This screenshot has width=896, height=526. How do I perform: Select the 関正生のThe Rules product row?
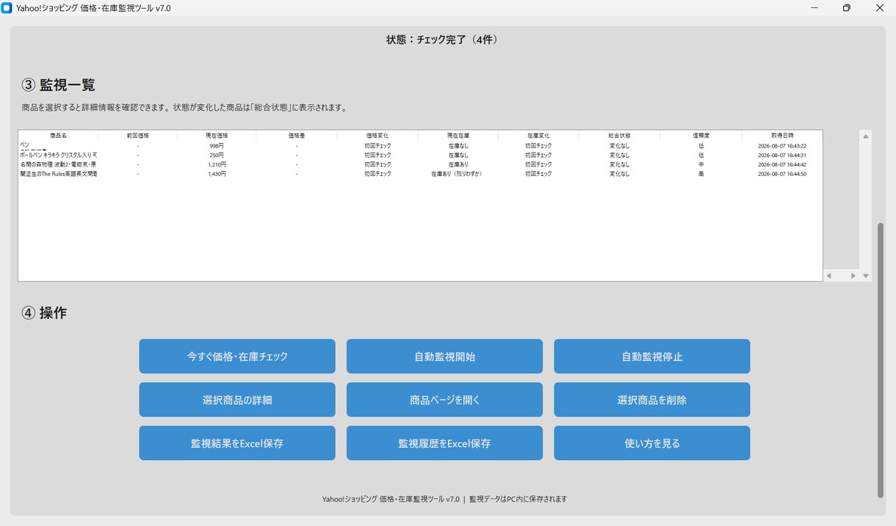(420, 174)
